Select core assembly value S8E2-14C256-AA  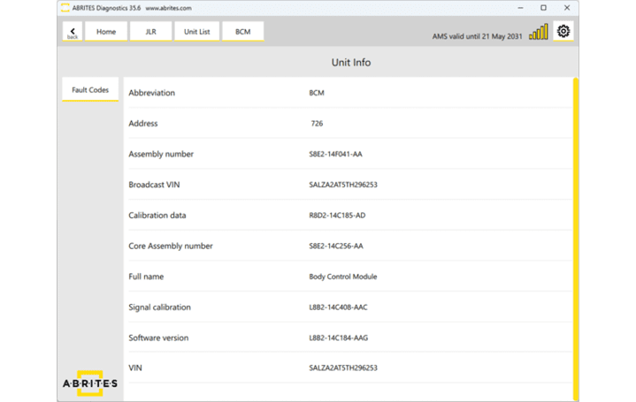(x=336, y=246)
